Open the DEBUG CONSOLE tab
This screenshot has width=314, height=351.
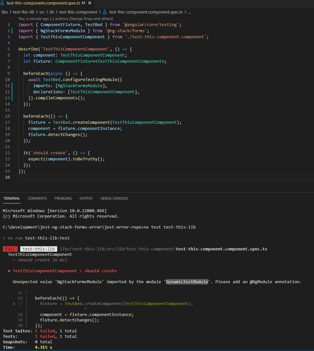click(114, 198)
